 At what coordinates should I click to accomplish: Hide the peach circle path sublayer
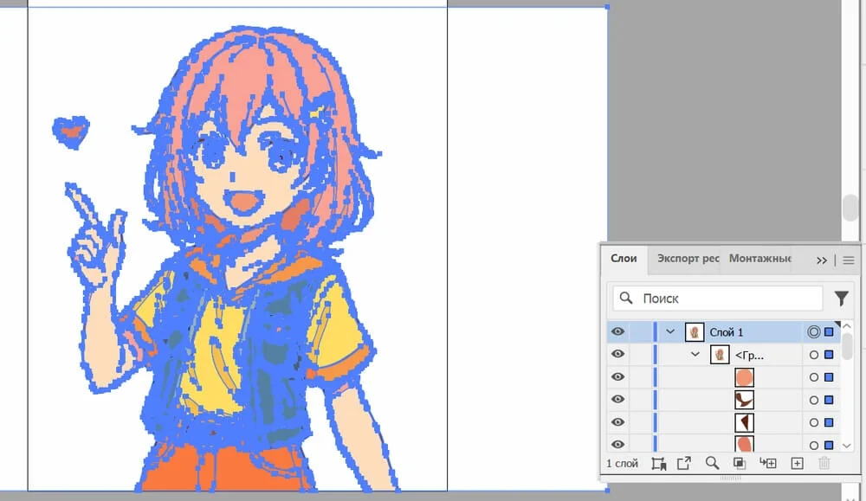click(617, 376)
